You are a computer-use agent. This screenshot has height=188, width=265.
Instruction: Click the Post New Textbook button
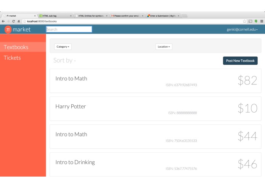click(x=240, y=61)
